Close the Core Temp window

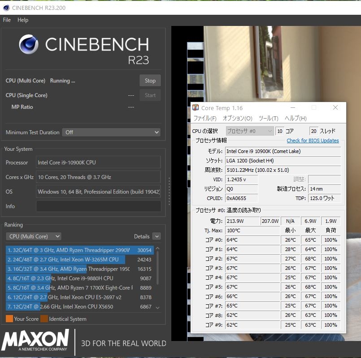click(335, 107)
